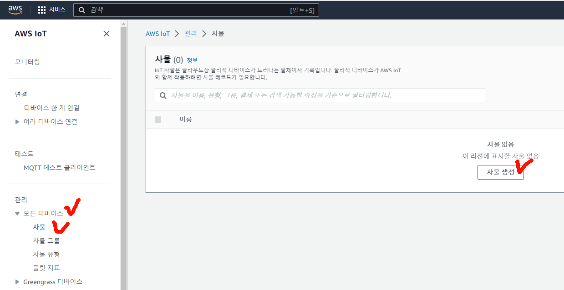Screen dimensions: 564x290
Task: Expand the 여러 디바이스 연결 arrow
Action: (17, 122)
